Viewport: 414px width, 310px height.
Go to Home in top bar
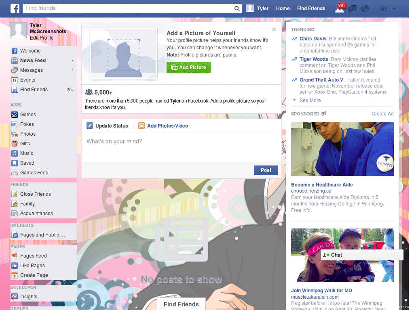283,8
